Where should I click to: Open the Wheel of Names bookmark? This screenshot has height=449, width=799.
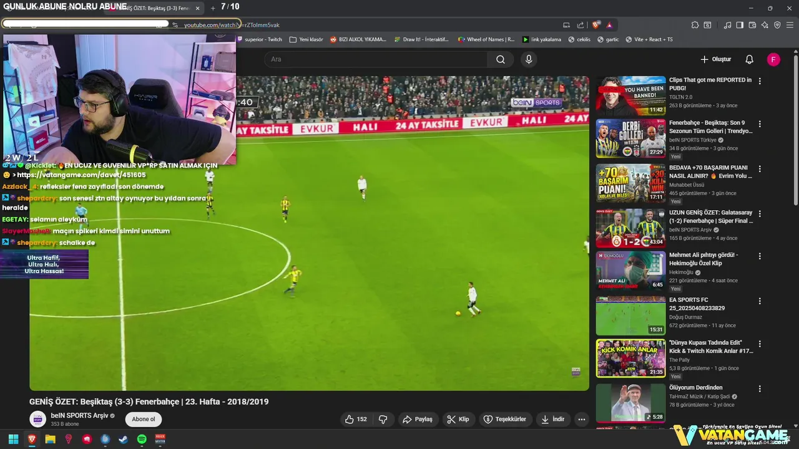tap(486, 39)
